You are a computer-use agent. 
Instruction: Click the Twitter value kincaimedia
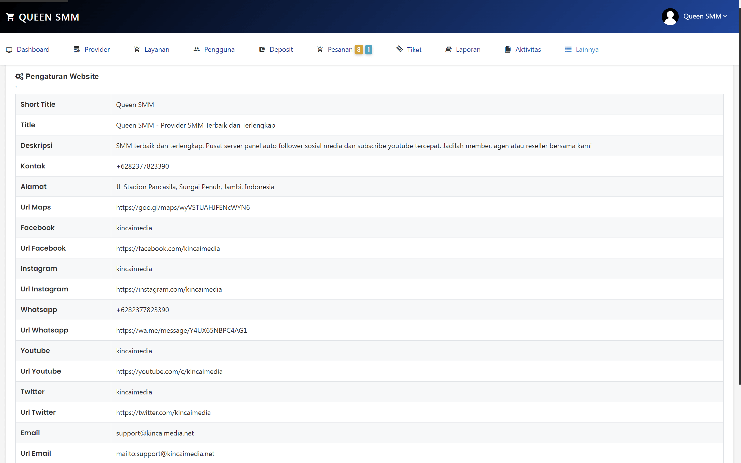pyautogui.click(x=134, y=392)
